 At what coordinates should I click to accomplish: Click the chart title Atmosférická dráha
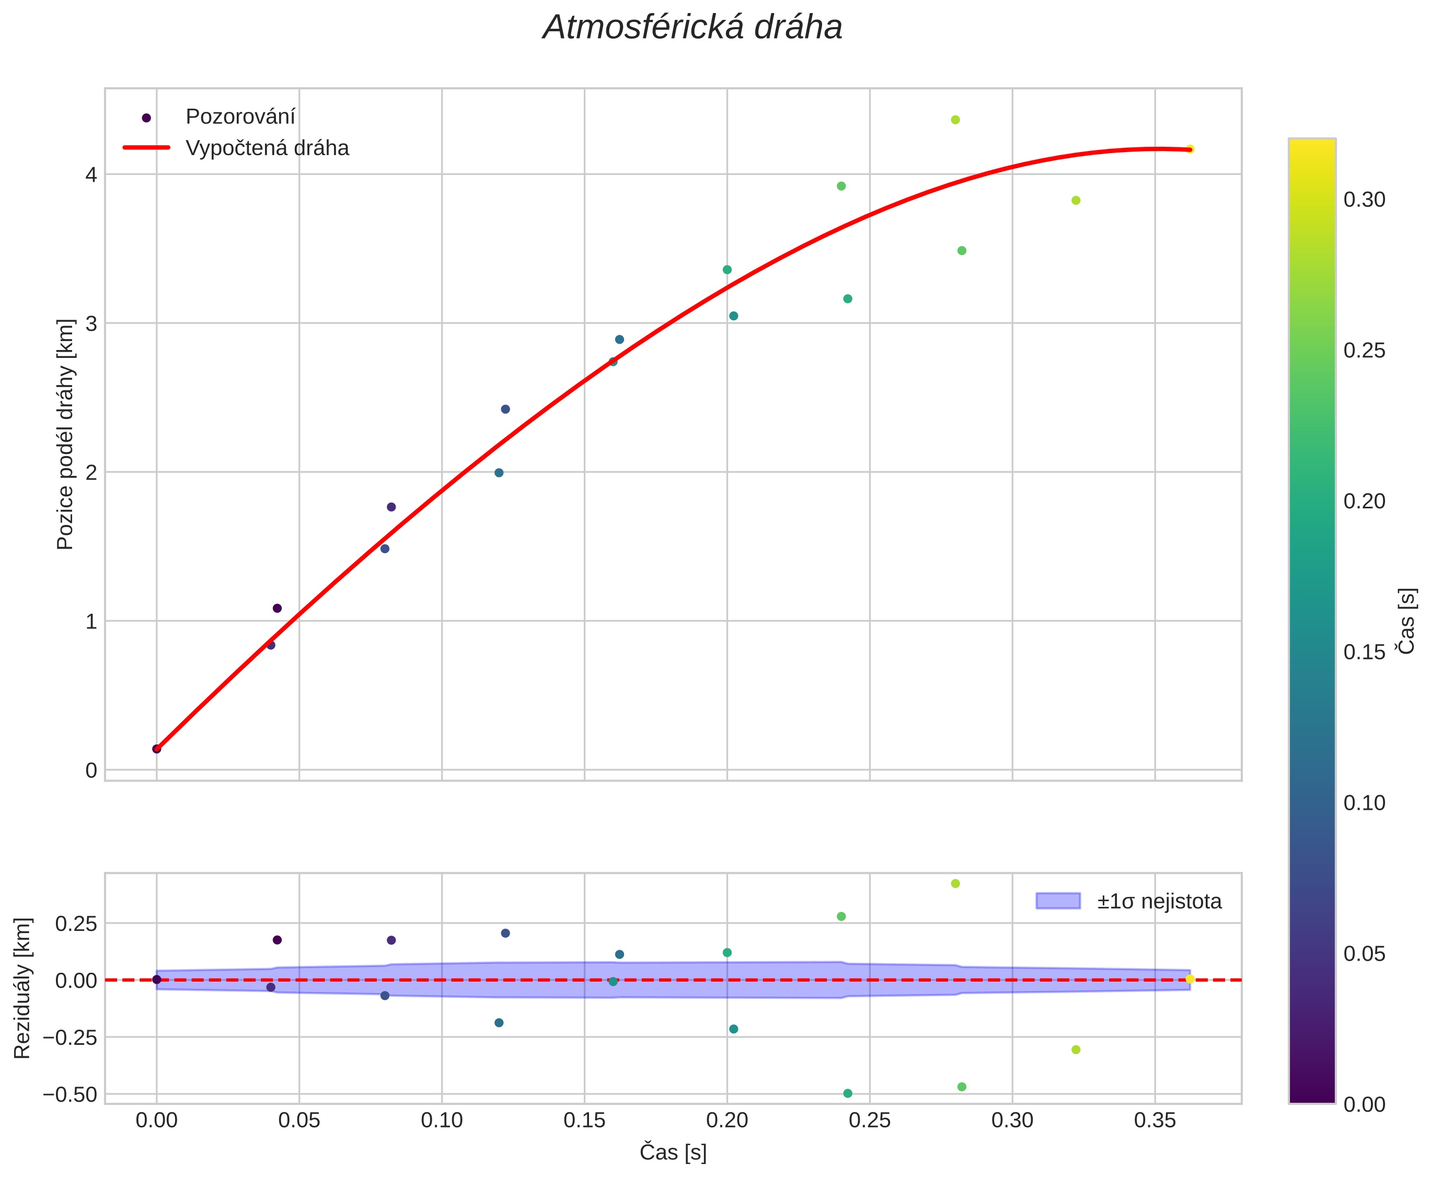(x=693, y=28)
